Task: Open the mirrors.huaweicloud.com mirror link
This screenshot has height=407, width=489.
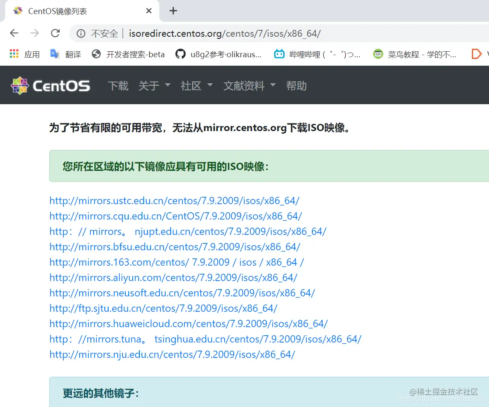Action: click(189, 324)
